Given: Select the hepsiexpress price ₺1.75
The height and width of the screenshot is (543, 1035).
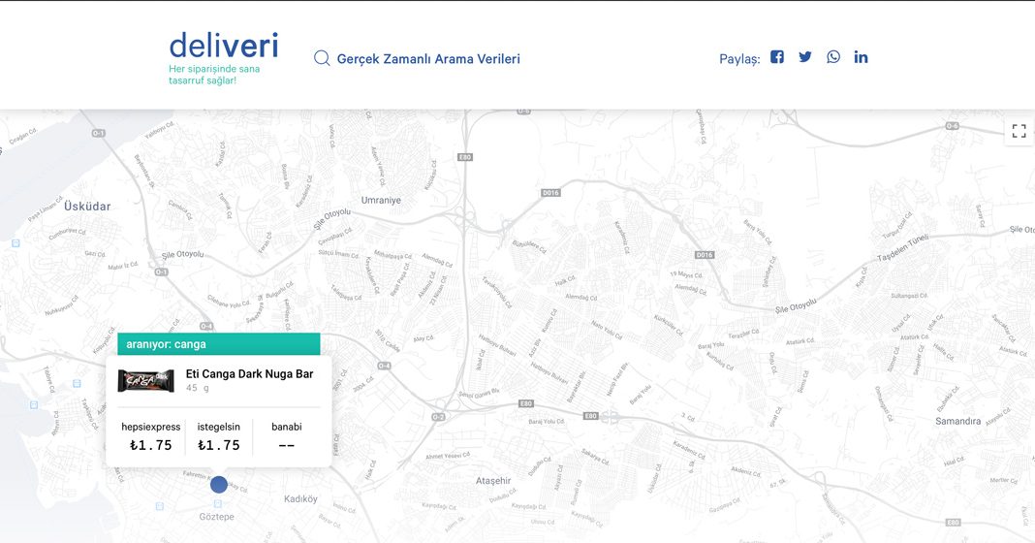Looking at the screenshot, I should click(150, 445).
